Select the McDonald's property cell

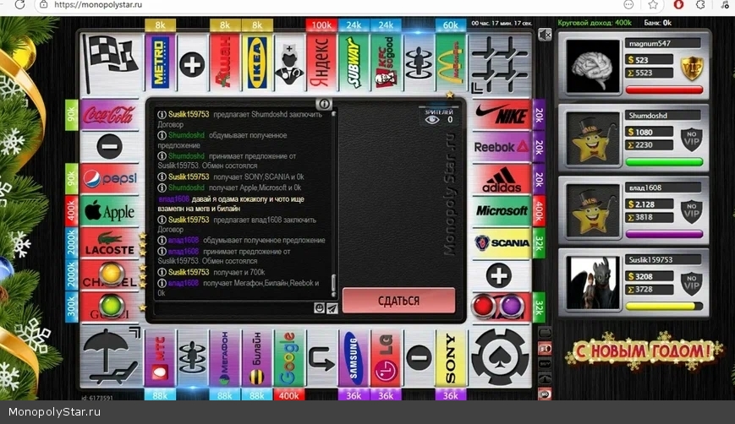pos(451,63)
